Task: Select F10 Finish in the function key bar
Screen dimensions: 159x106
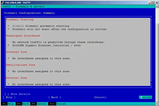Action: tap(57, 104)
